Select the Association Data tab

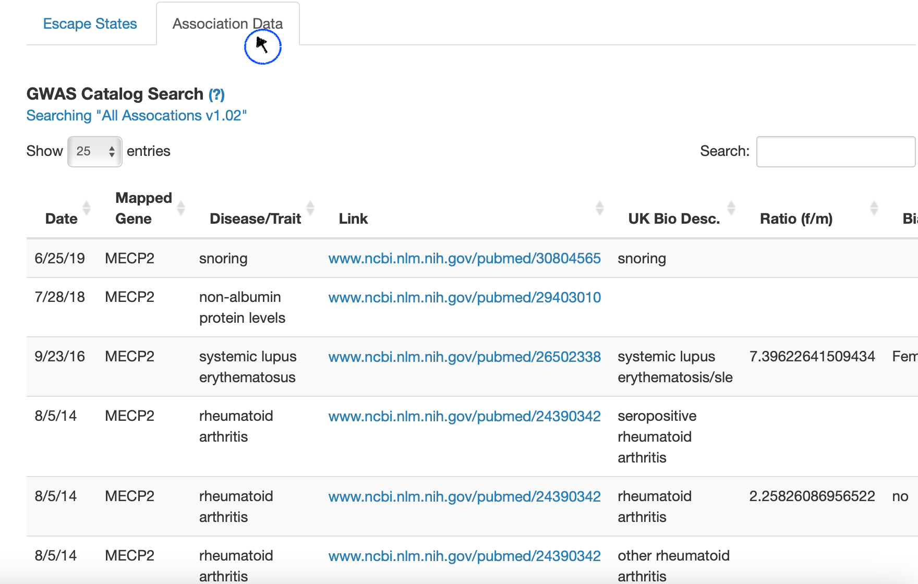tap(227, 24)
